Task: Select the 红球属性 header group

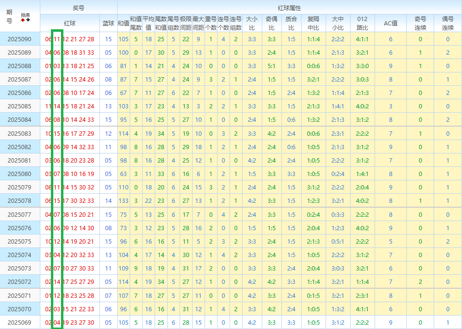Action: tap(289, 8)
